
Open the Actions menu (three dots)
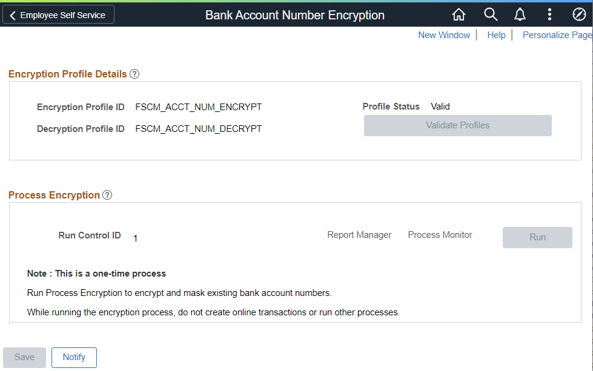(x=549, y=14)
